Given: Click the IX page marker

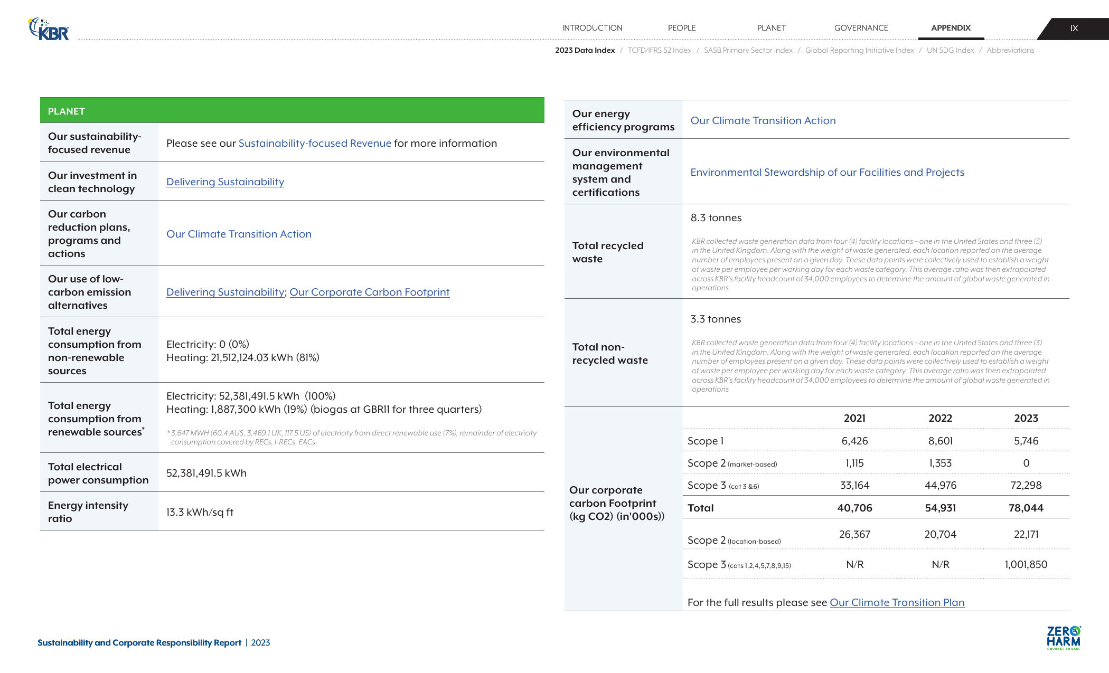Looking at the screenshot, I should [1074, 29].
